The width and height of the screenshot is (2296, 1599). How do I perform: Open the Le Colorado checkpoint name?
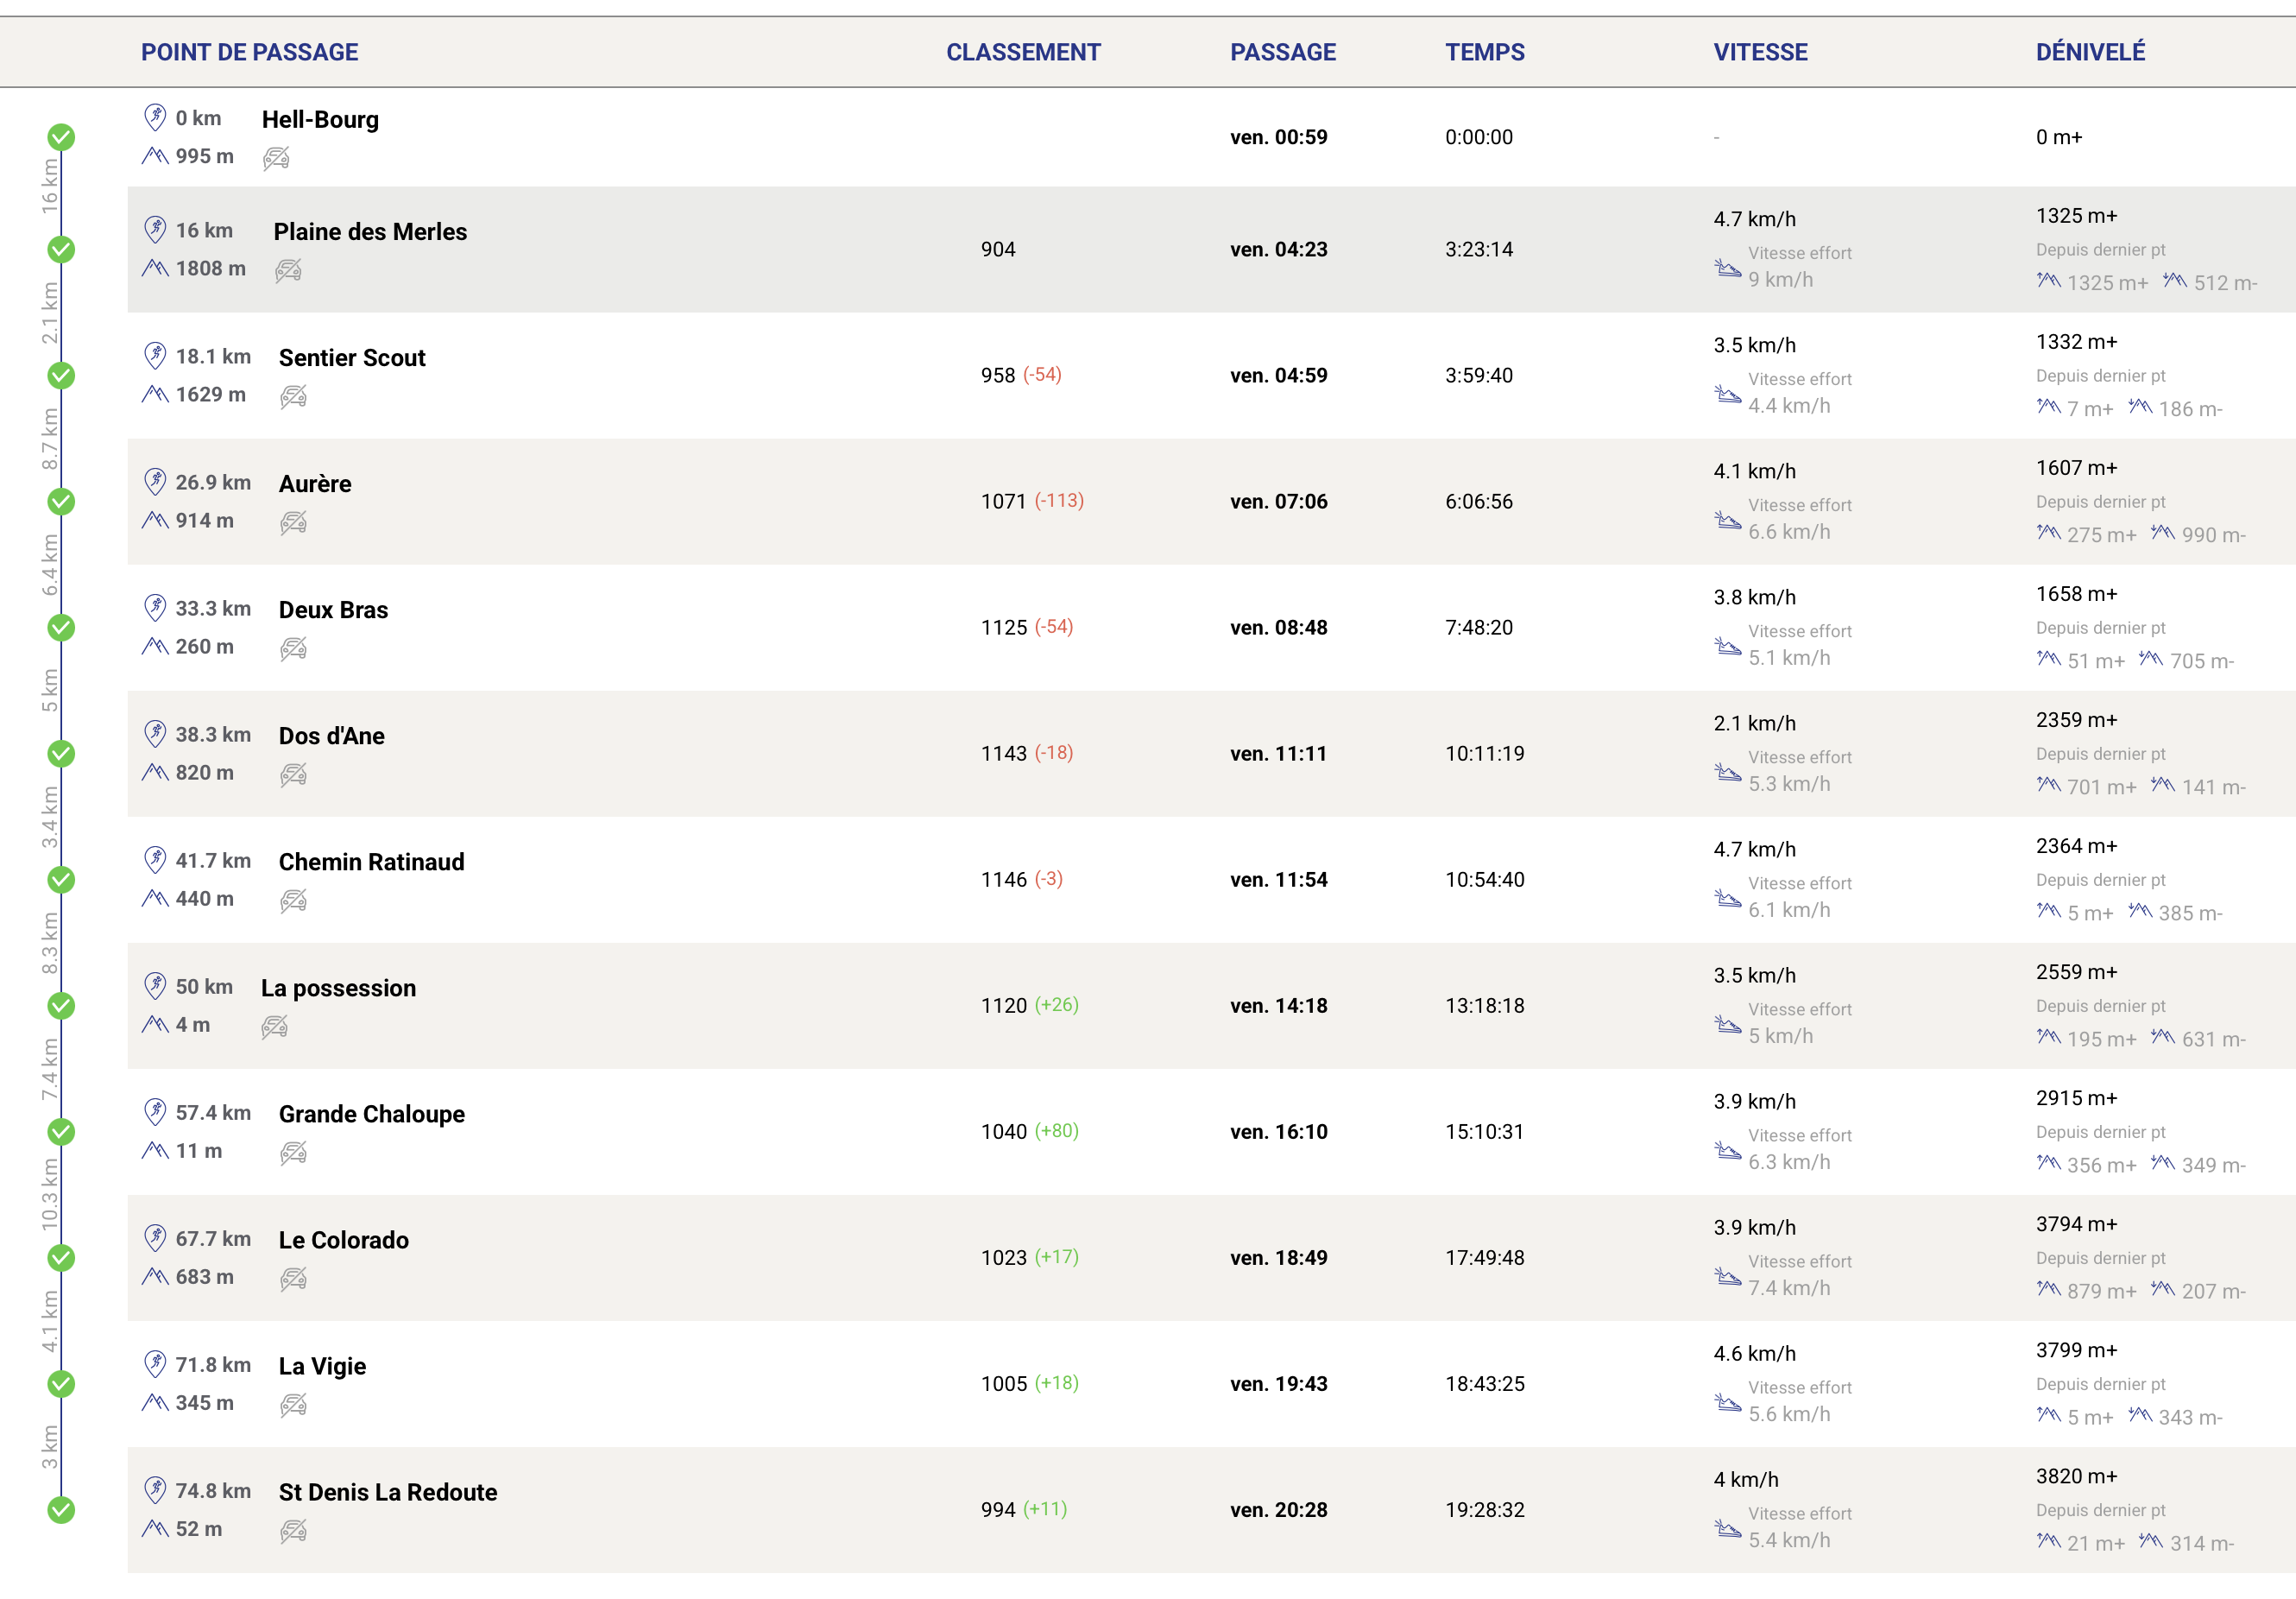click(x=343, y=1240)
